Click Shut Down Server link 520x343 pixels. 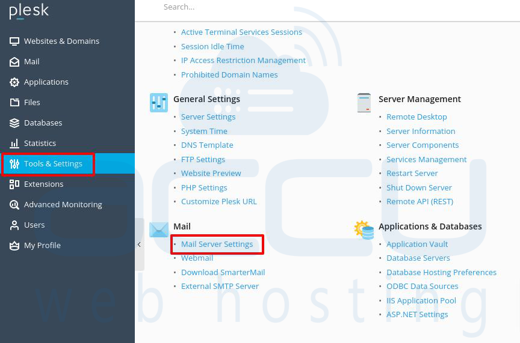click(419, 188)
